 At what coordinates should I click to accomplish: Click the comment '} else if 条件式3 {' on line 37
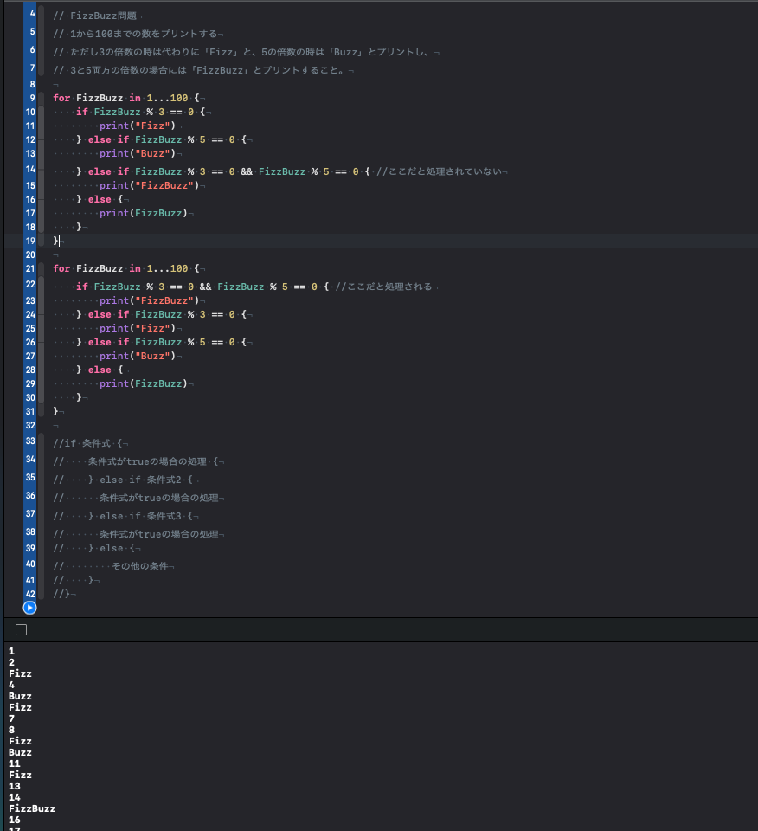140,516
